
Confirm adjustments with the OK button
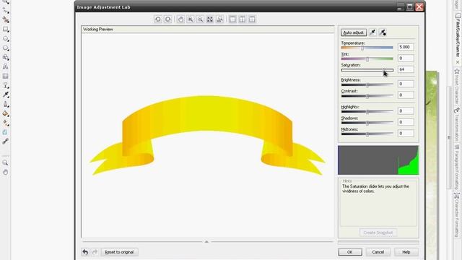(350, 252)
